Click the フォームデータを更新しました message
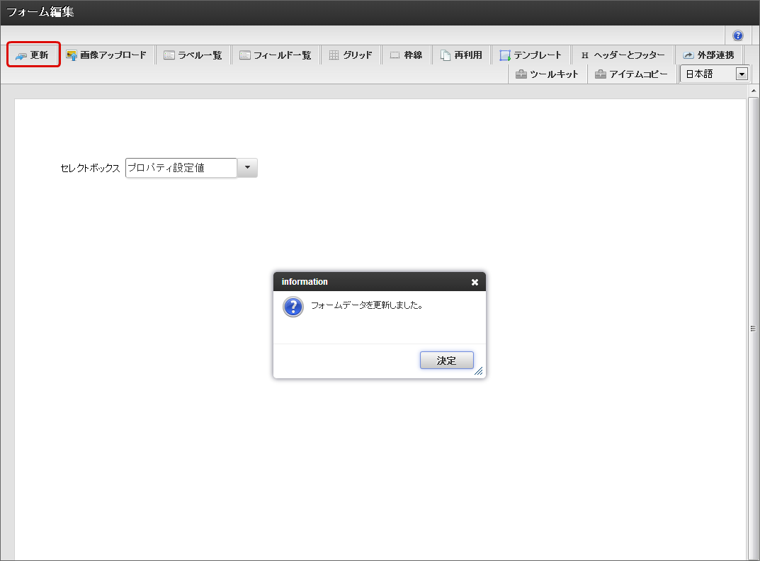 pyautogui.click(x=367, y=305)
